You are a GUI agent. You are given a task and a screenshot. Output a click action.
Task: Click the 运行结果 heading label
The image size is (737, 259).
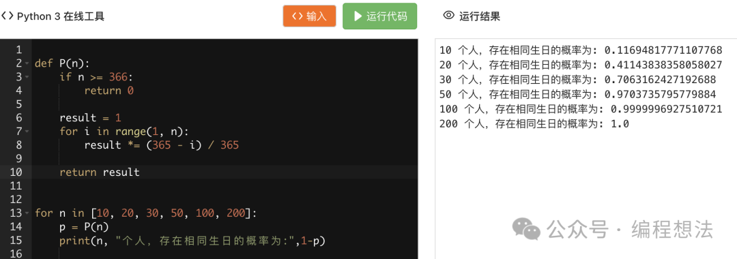click(480, 16)
